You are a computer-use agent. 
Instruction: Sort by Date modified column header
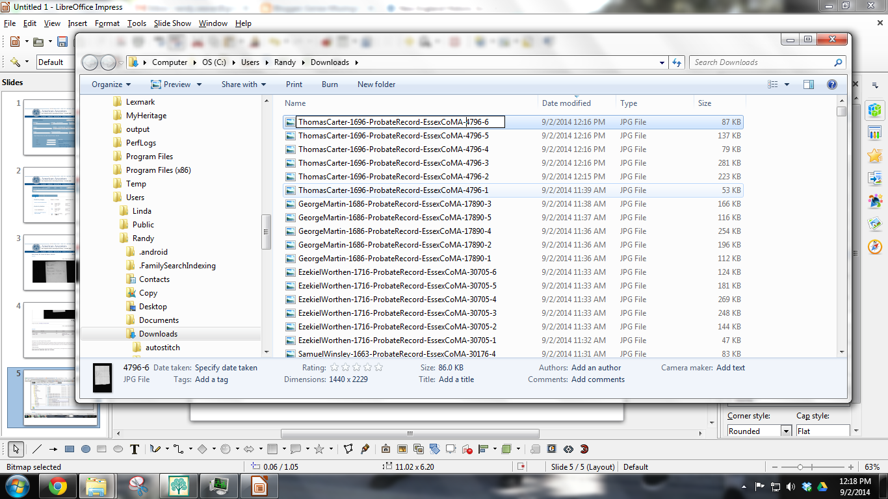(566, 103)
